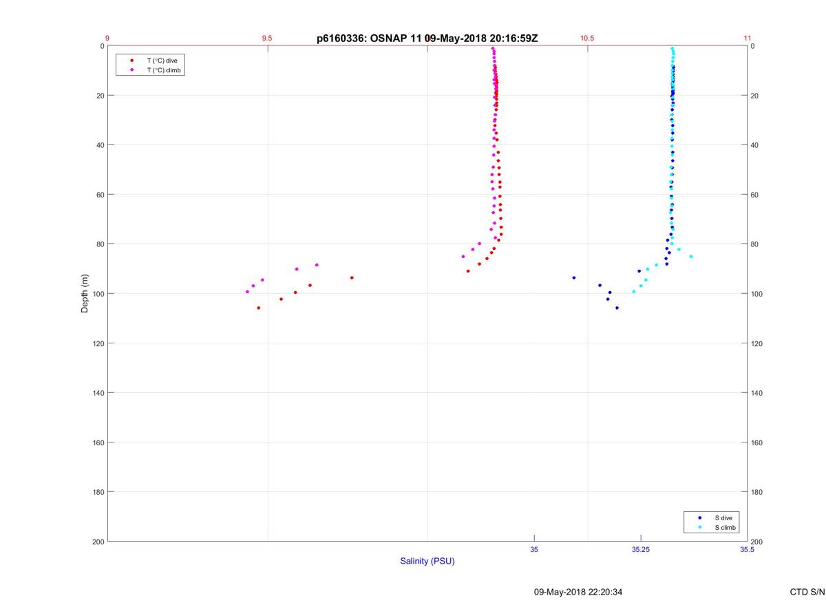Click the timestamp 09-May-2018 22:20:34

(x=578, y=592)
